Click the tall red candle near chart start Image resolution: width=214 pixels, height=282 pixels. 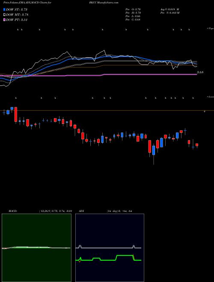(x=16, y=115)
